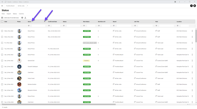
Task: Open Board external-link icon in General Zod's row
Action: [x=113, y=60]
